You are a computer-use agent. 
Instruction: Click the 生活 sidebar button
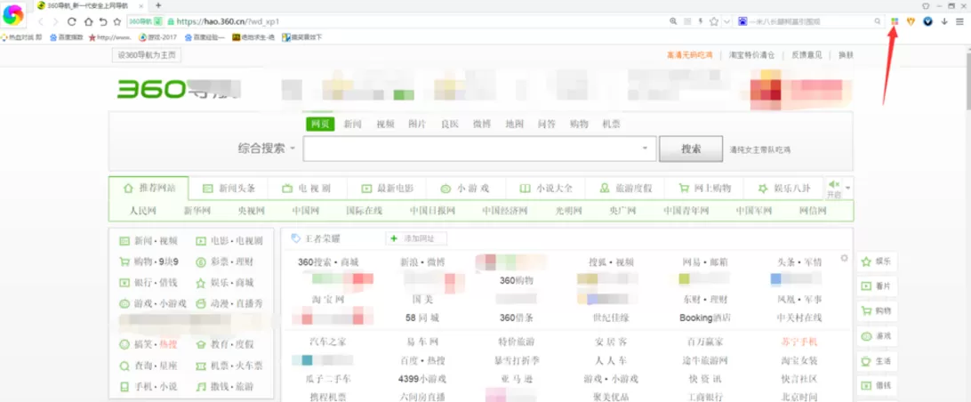pyautogui.click(x=876, y=361)
